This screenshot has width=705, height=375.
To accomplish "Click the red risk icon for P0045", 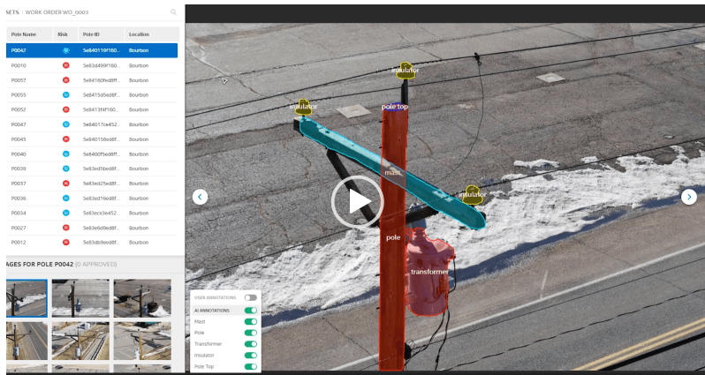I will pyautogui.click(x=65, y=139).
